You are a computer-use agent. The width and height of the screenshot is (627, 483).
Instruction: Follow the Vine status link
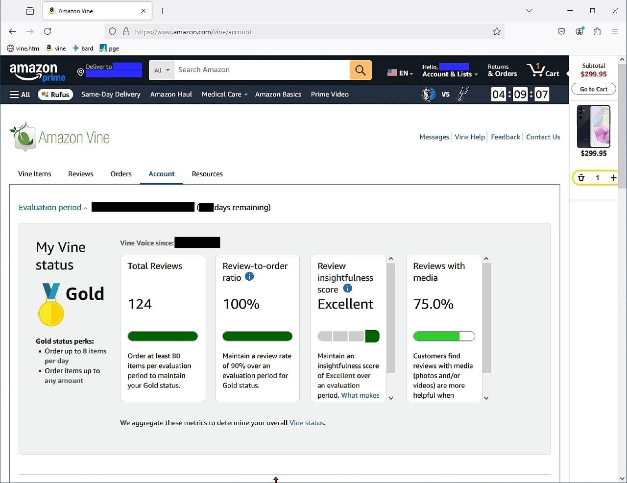[307, 423]
